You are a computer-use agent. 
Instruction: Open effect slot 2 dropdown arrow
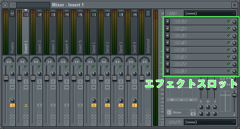tap(168, 29)
